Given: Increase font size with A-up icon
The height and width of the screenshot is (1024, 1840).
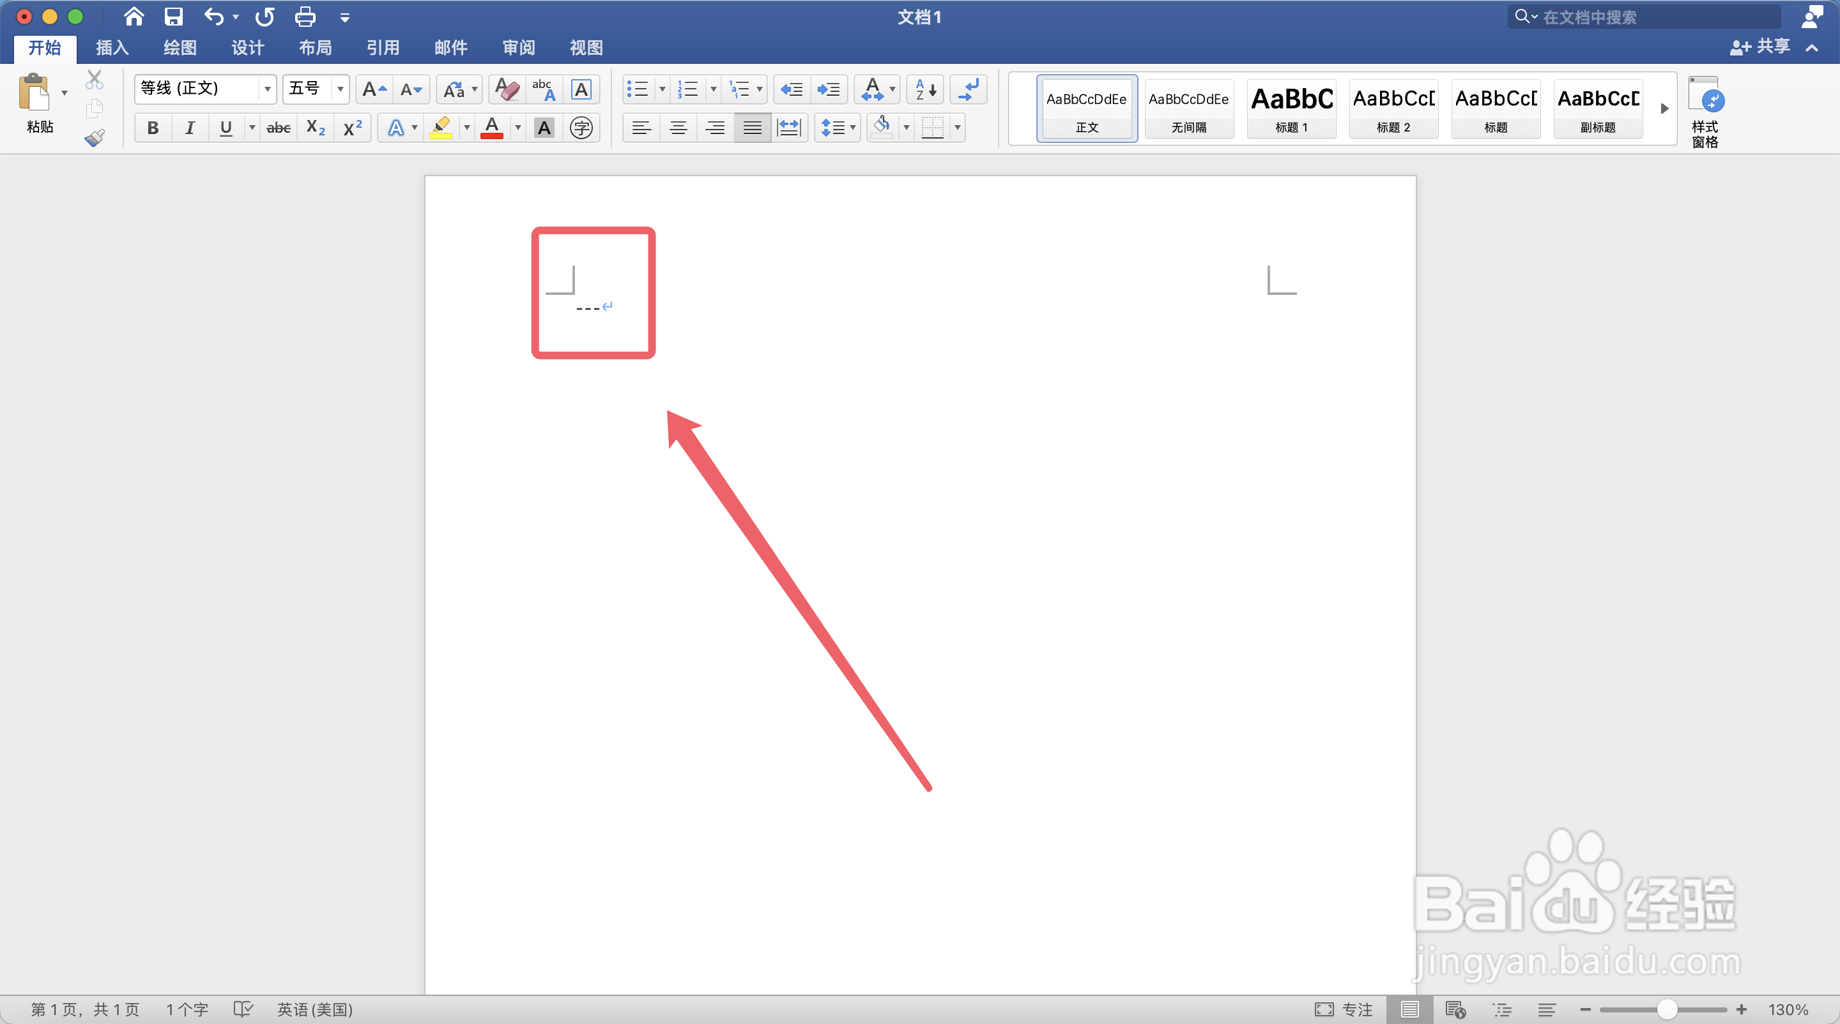Looking at the screenshot, I should click(374, 89).
